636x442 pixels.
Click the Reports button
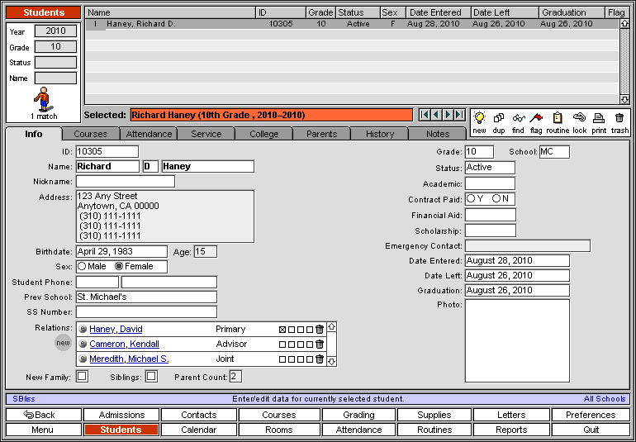(x=510, y=430)
